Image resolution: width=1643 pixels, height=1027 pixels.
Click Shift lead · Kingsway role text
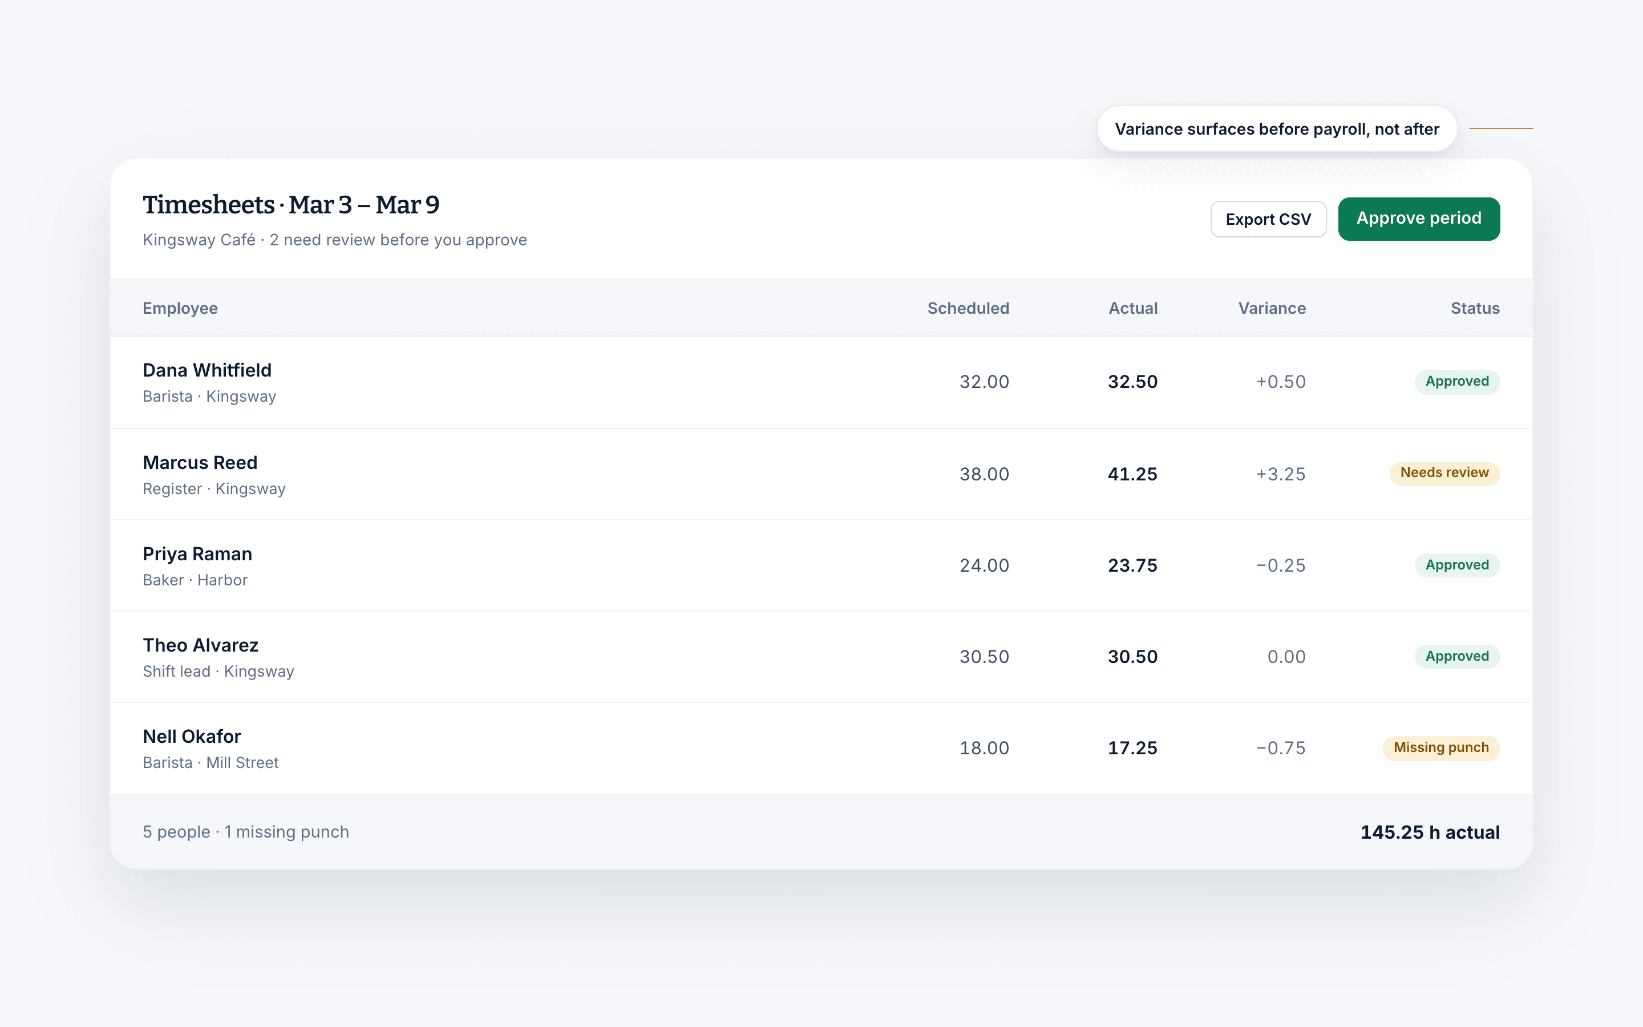click(218, 672)
